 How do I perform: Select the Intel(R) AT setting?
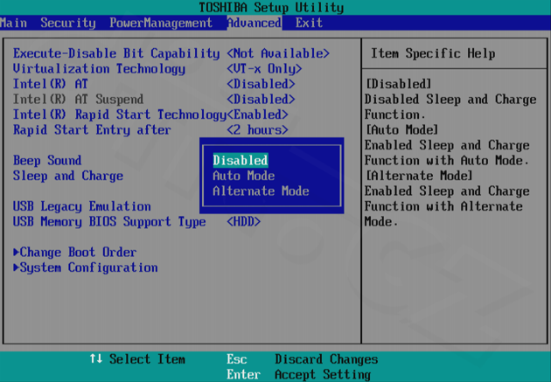[x=50, y=84]
